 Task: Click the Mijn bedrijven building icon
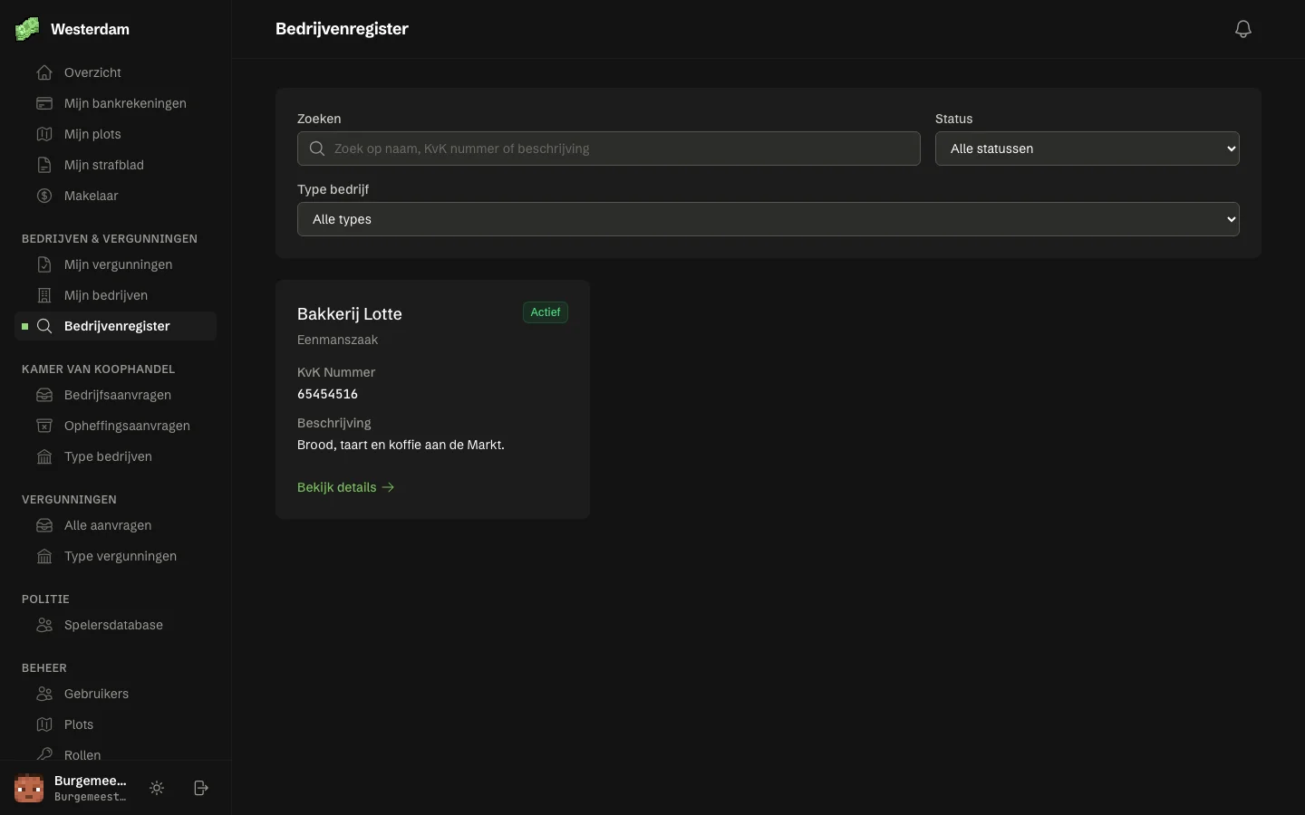click(44, 295)
